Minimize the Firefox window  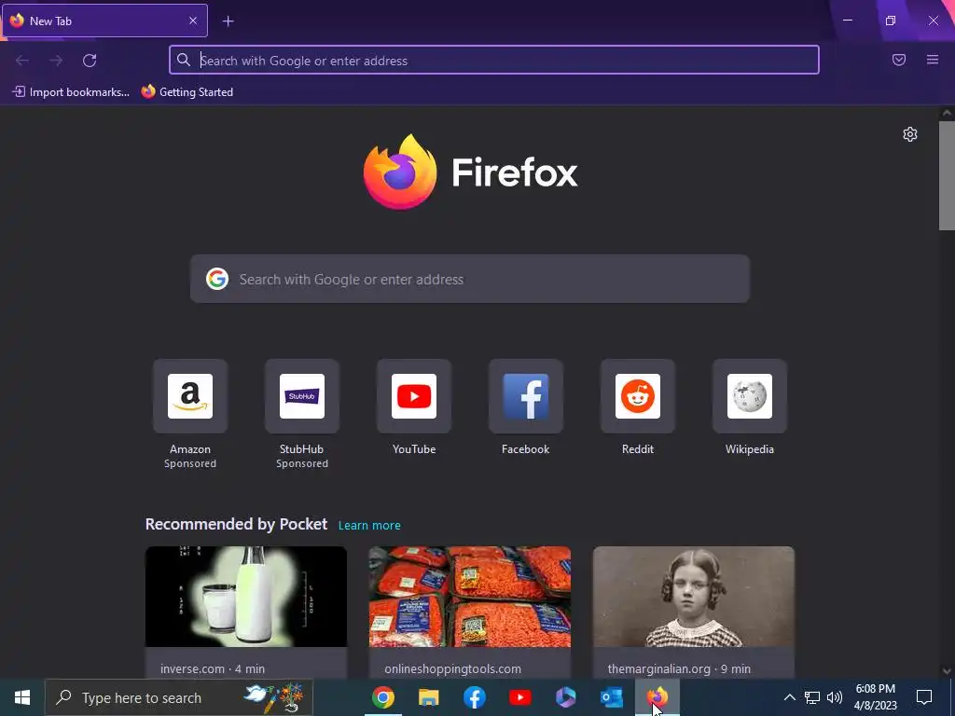tap(847, 21)
